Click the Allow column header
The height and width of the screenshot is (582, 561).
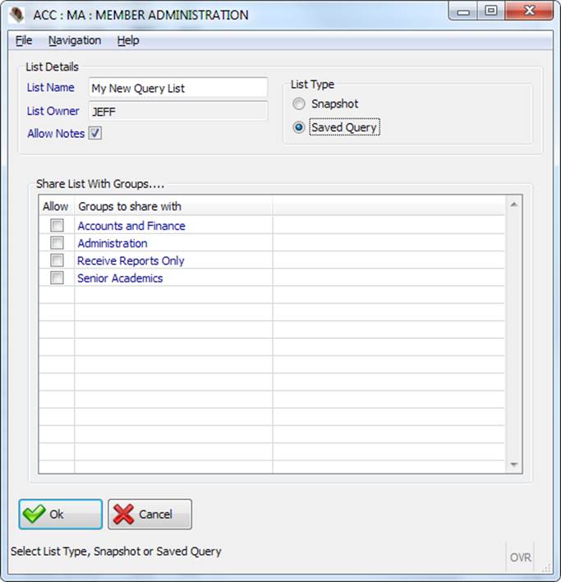(56, 206)
